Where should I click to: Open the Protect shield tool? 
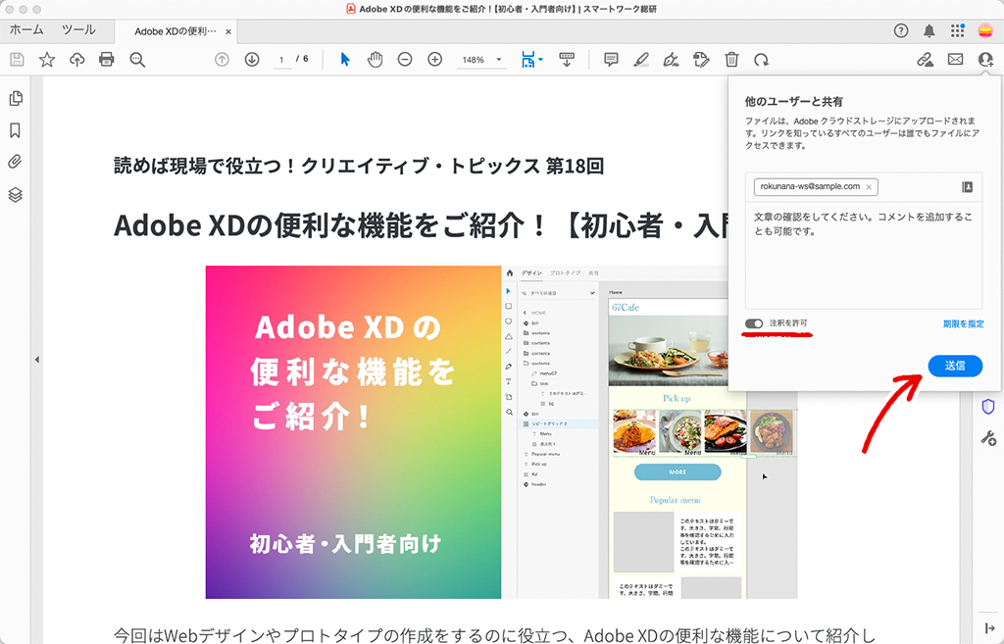988,406
